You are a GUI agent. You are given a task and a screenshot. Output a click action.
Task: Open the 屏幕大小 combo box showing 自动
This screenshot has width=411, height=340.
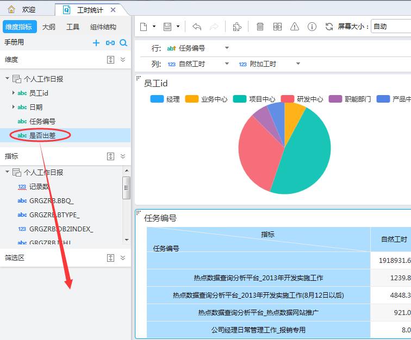click(391, 26)
